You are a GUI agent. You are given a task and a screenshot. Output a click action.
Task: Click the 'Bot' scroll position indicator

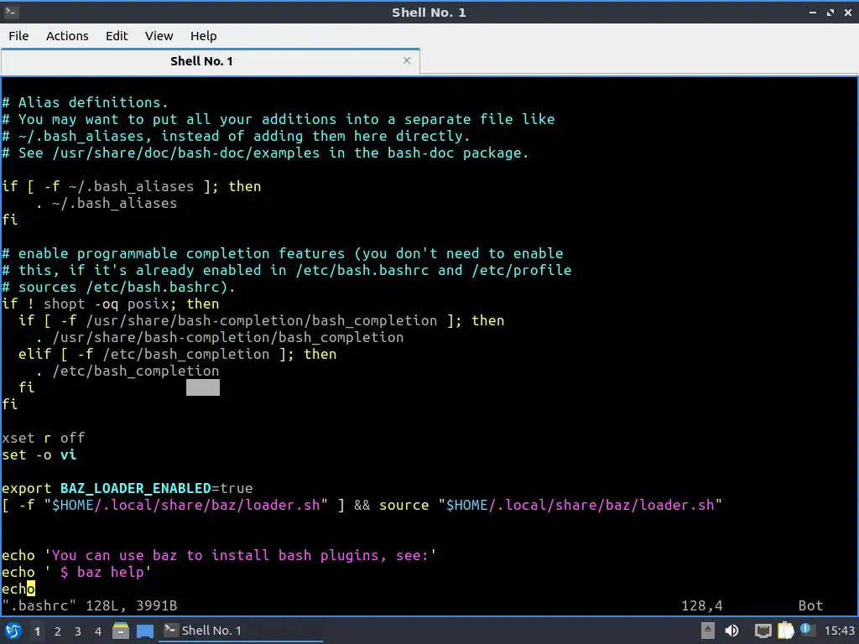pyautogui.click(x=810, y=605)
